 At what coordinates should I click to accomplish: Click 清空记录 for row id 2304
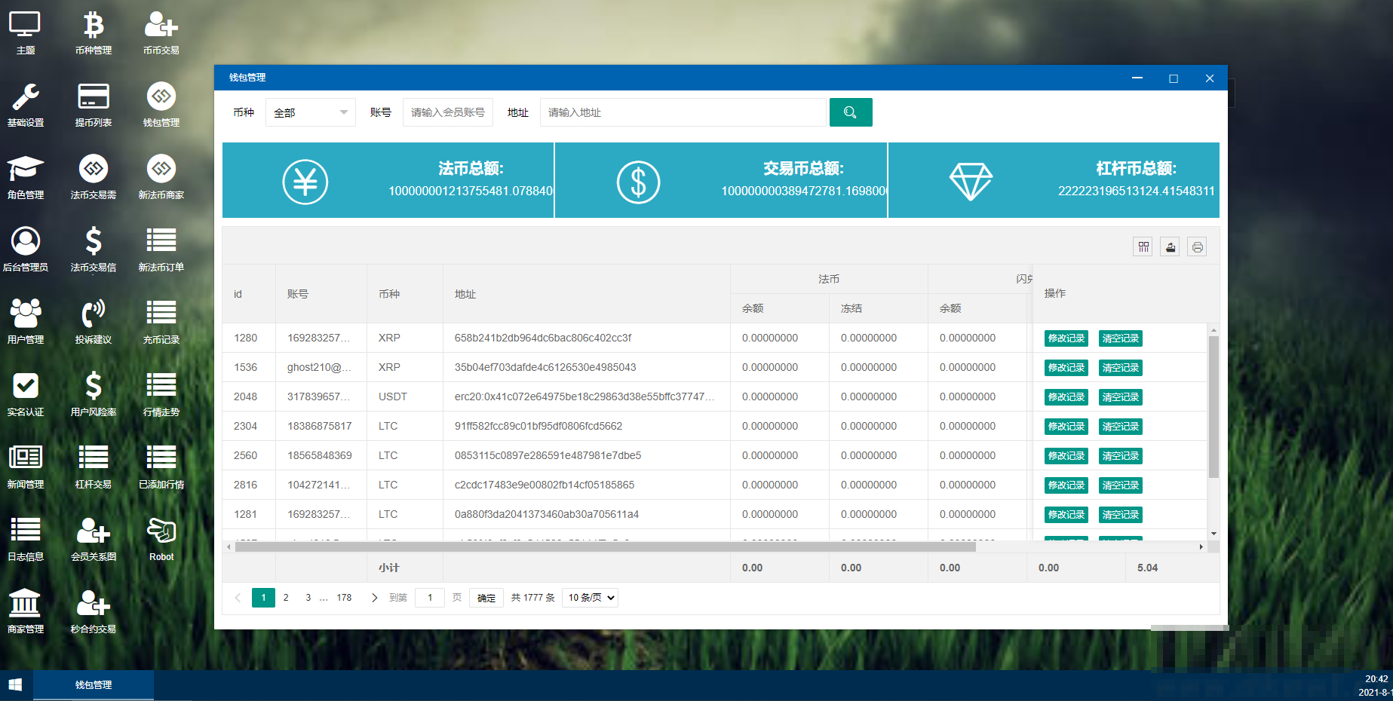(x=1120, y=427)
